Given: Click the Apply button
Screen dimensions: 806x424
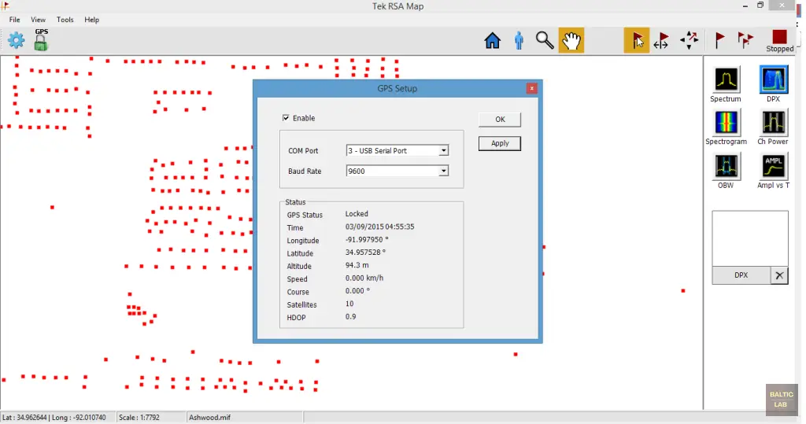Looking at the screenshot, I should (x=500, y=143).
